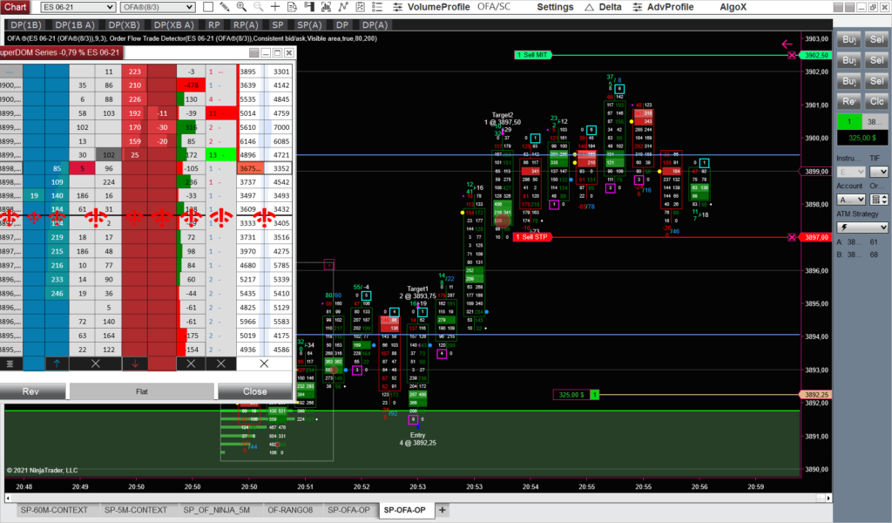
Task: Toggle the SP button
Action: click(278, 25)
